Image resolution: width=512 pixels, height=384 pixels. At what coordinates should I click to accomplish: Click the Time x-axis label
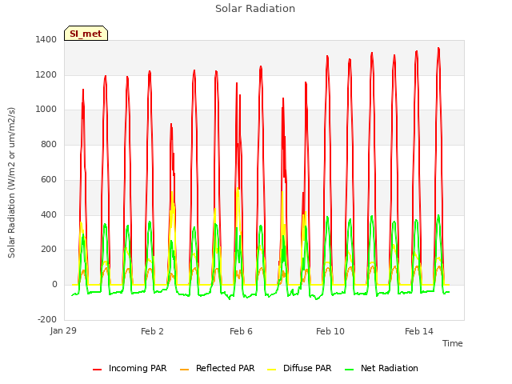click(452, 343)
